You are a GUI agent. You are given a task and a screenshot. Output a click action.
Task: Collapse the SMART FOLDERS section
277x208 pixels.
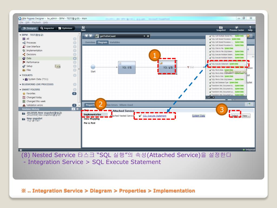[20, 89]
